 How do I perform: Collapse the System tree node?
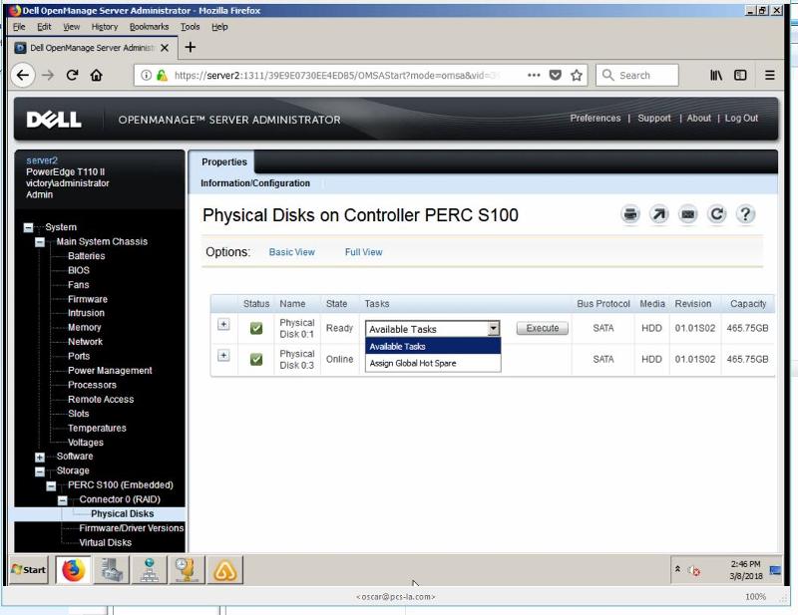click(x=29, y=227)
